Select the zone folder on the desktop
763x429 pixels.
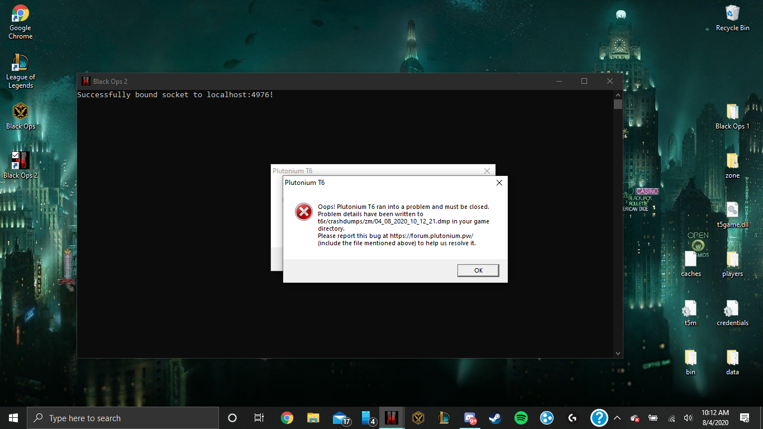click(732, 165)
